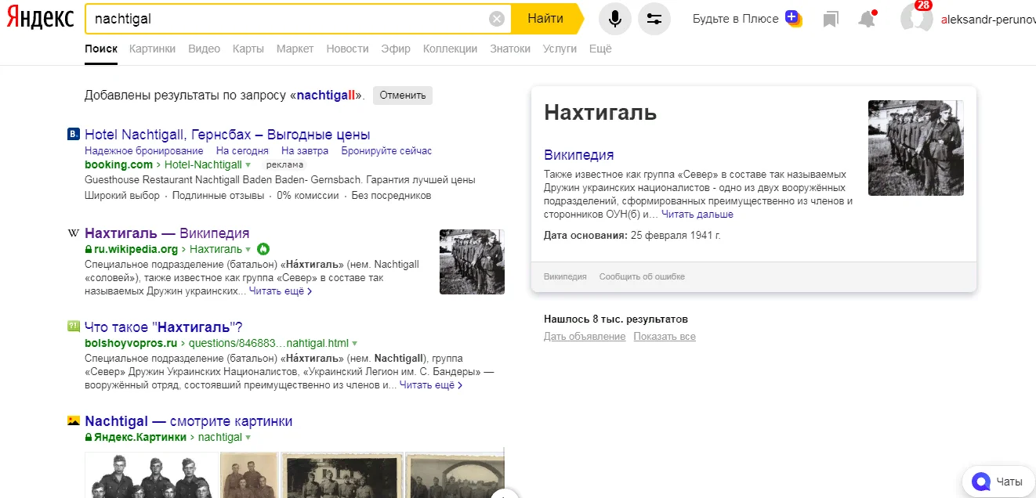The image size is (1036, 498).
Task: Switch to the Новости tab
Action: 347,49
